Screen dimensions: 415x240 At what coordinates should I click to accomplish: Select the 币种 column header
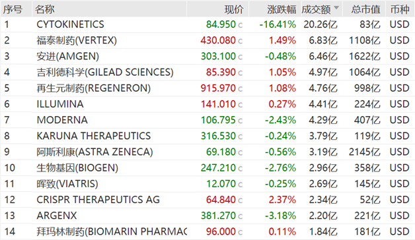(400, 9)
